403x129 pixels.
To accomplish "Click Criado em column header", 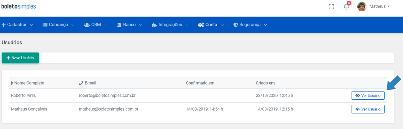I will tap(265, 83).
